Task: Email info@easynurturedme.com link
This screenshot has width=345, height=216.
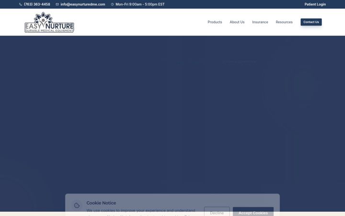Action: (83, 4)
